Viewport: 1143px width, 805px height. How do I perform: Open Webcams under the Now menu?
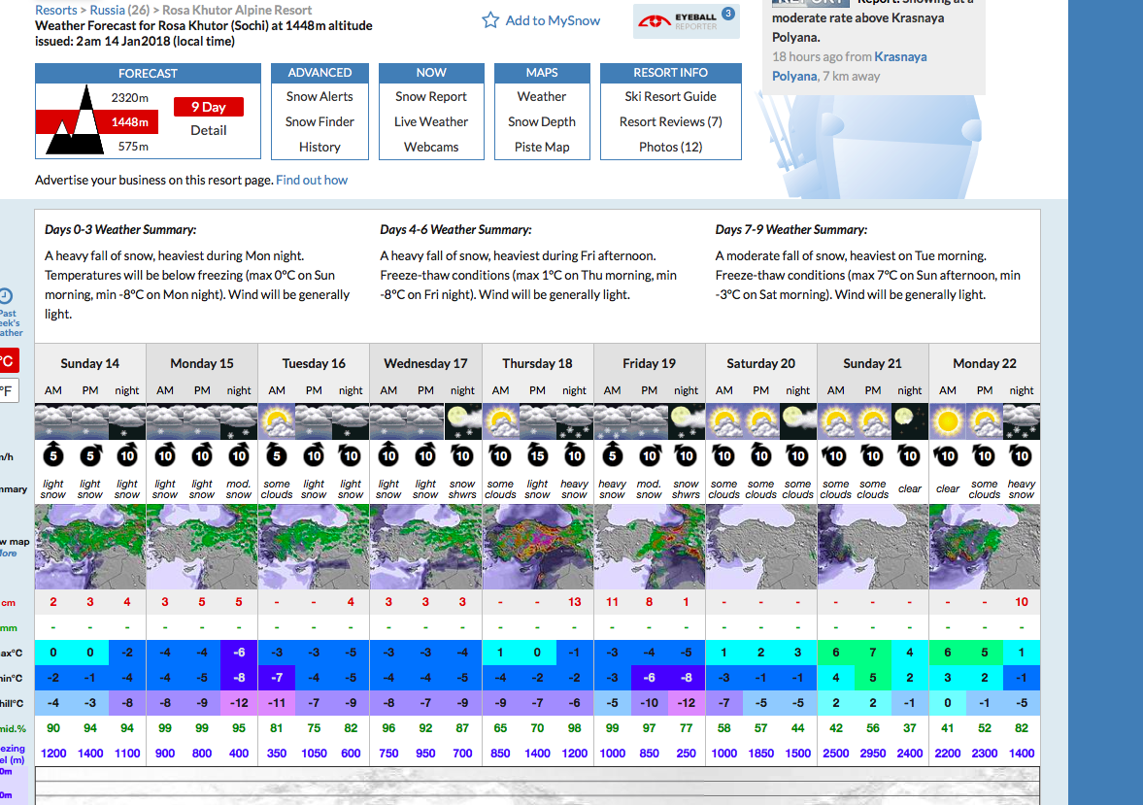[431, 147]
